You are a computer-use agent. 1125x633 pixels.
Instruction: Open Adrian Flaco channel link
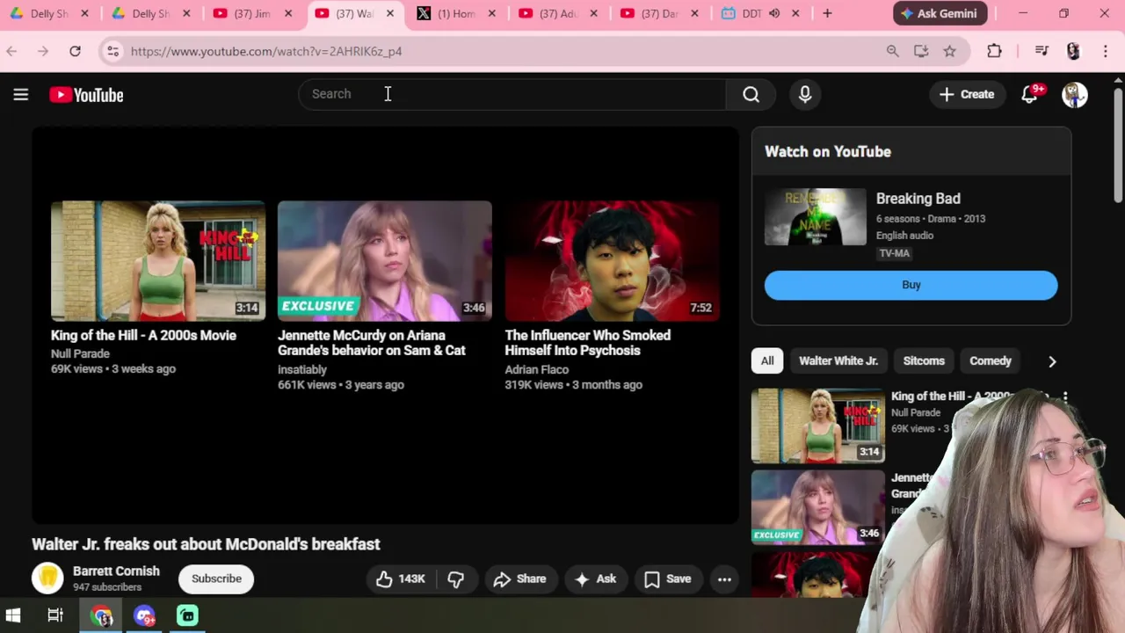pyautogui.click(x=537, y=369)
